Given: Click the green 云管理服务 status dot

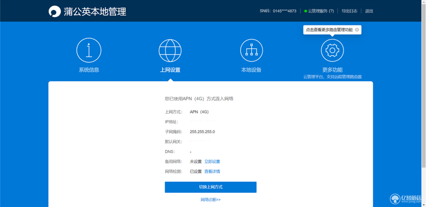Looking at the screenshot, I should coord(306,11).
